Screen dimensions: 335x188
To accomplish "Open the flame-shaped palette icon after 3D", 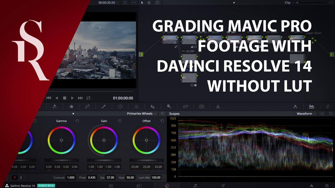I will (x=218, y=107).
